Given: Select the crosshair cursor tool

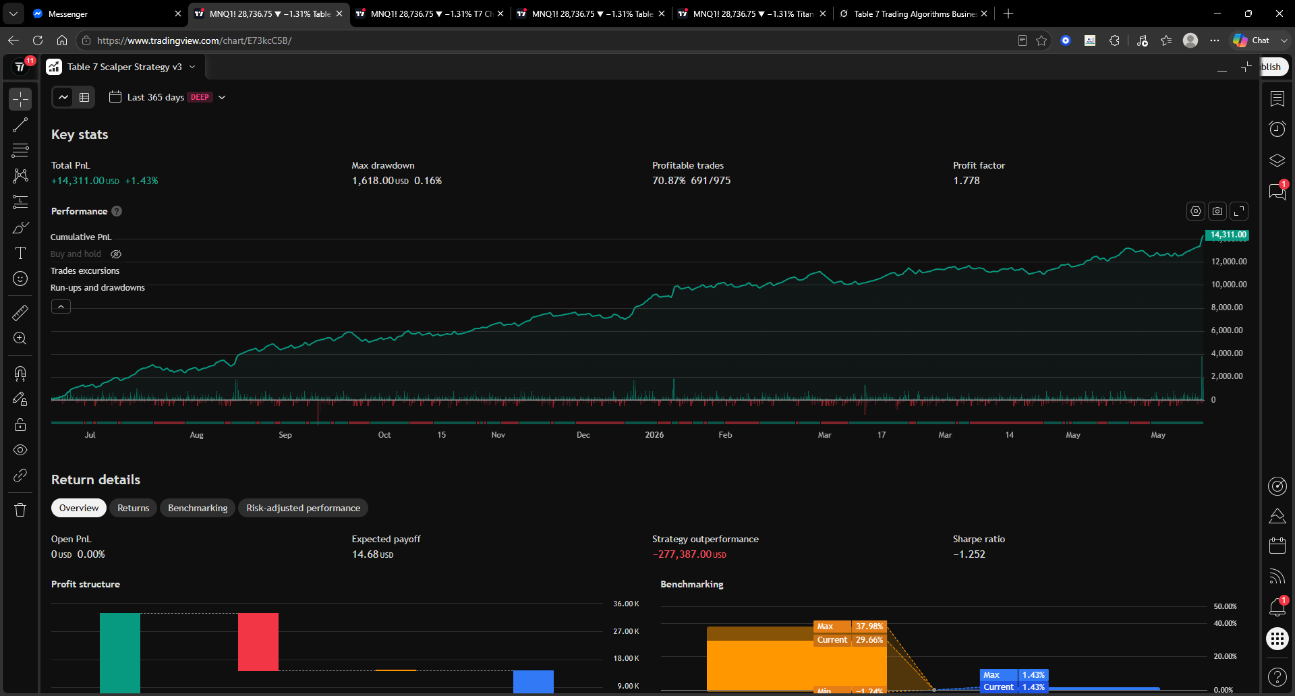Looking at the screenshot, I should coord(20,99).
